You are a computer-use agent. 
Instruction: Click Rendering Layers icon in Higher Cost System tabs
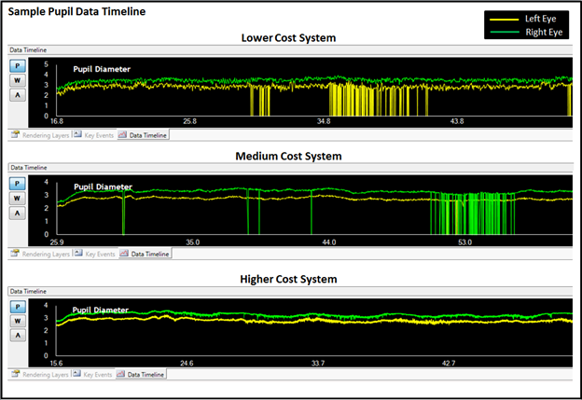tap(15, 374)
